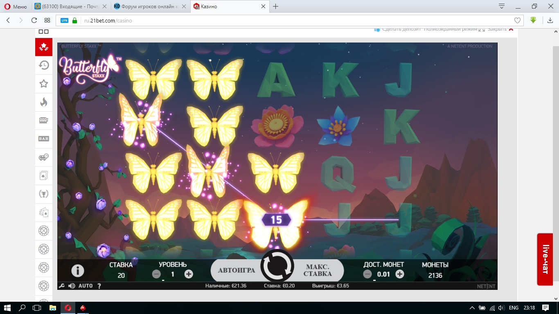The image size is (559, 314).
Task: Open the green download arrow extension icon
Action: pos(533,20)
